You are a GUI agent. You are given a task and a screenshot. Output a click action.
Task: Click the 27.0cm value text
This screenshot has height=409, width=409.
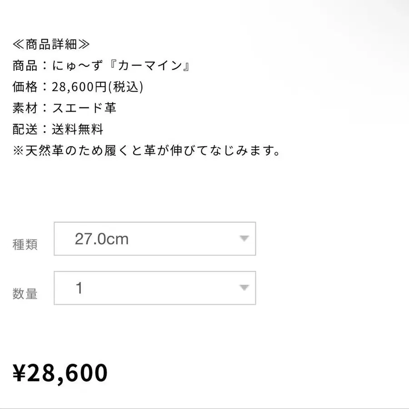[101, 239]
